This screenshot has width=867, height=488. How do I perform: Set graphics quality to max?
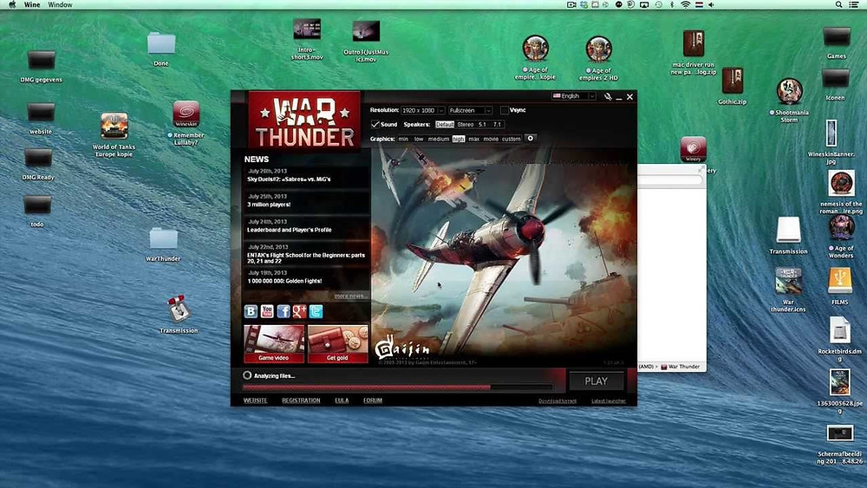click(x=474, y=139)
